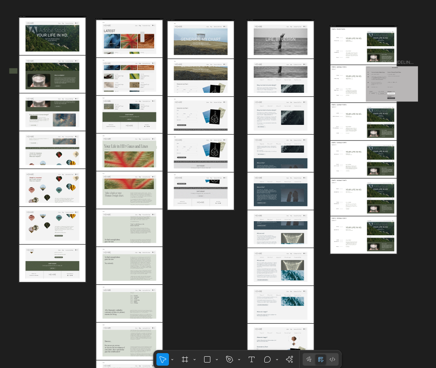Open Pen tool options chevron

(x=239, y=359)
